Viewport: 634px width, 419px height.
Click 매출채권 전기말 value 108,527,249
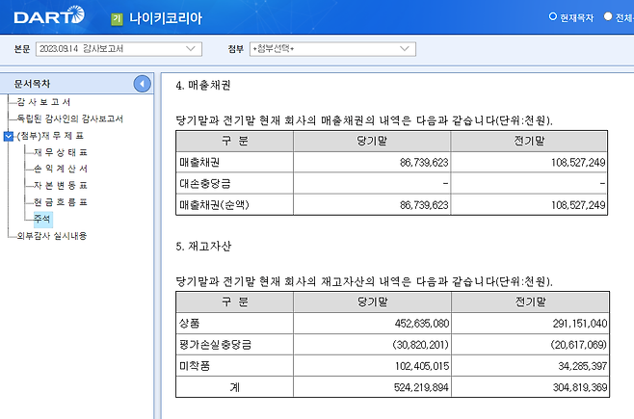coord(578,163)
